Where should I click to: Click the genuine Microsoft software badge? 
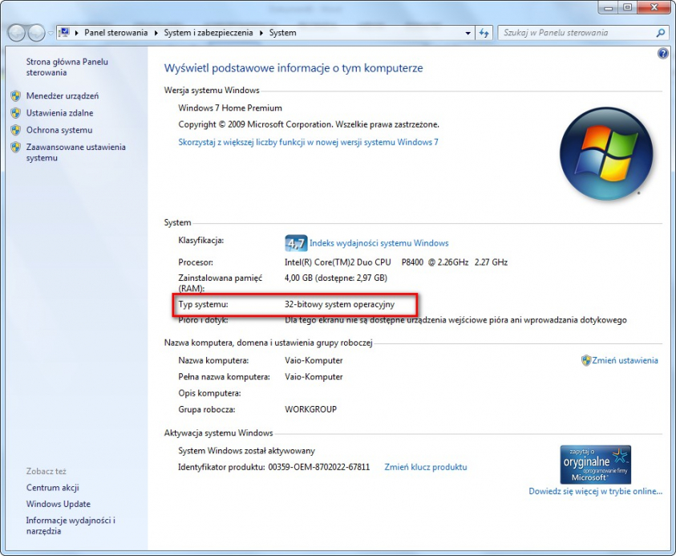[x=595, y=465]
